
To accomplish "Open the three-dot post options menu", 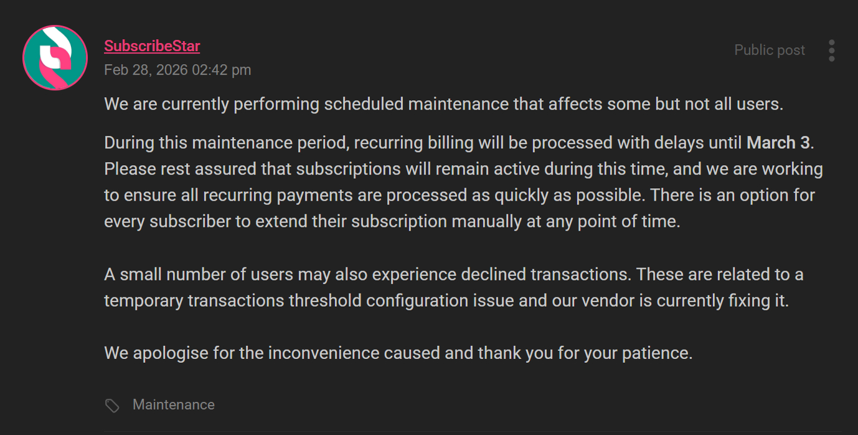I will [x=831, y=50].
